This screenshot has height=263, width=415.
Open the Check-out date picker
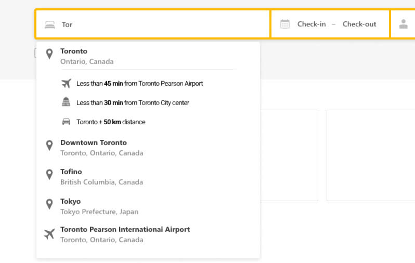click(359, 24)
